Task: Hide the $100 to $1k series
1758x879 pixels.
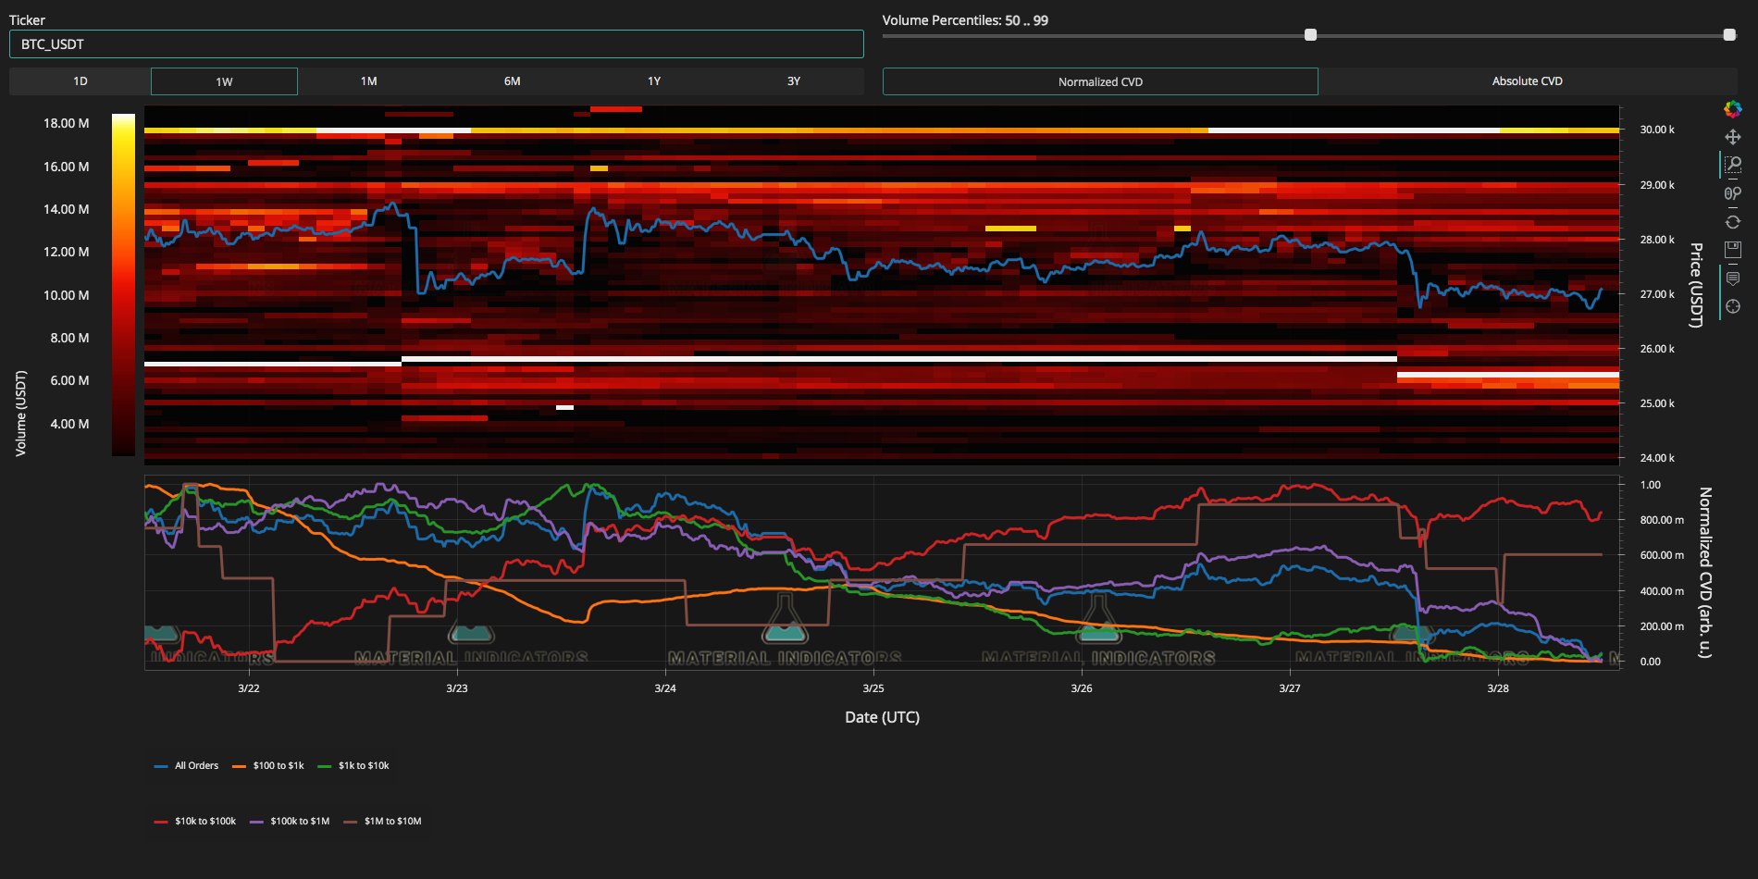Action: coord(268,766)
